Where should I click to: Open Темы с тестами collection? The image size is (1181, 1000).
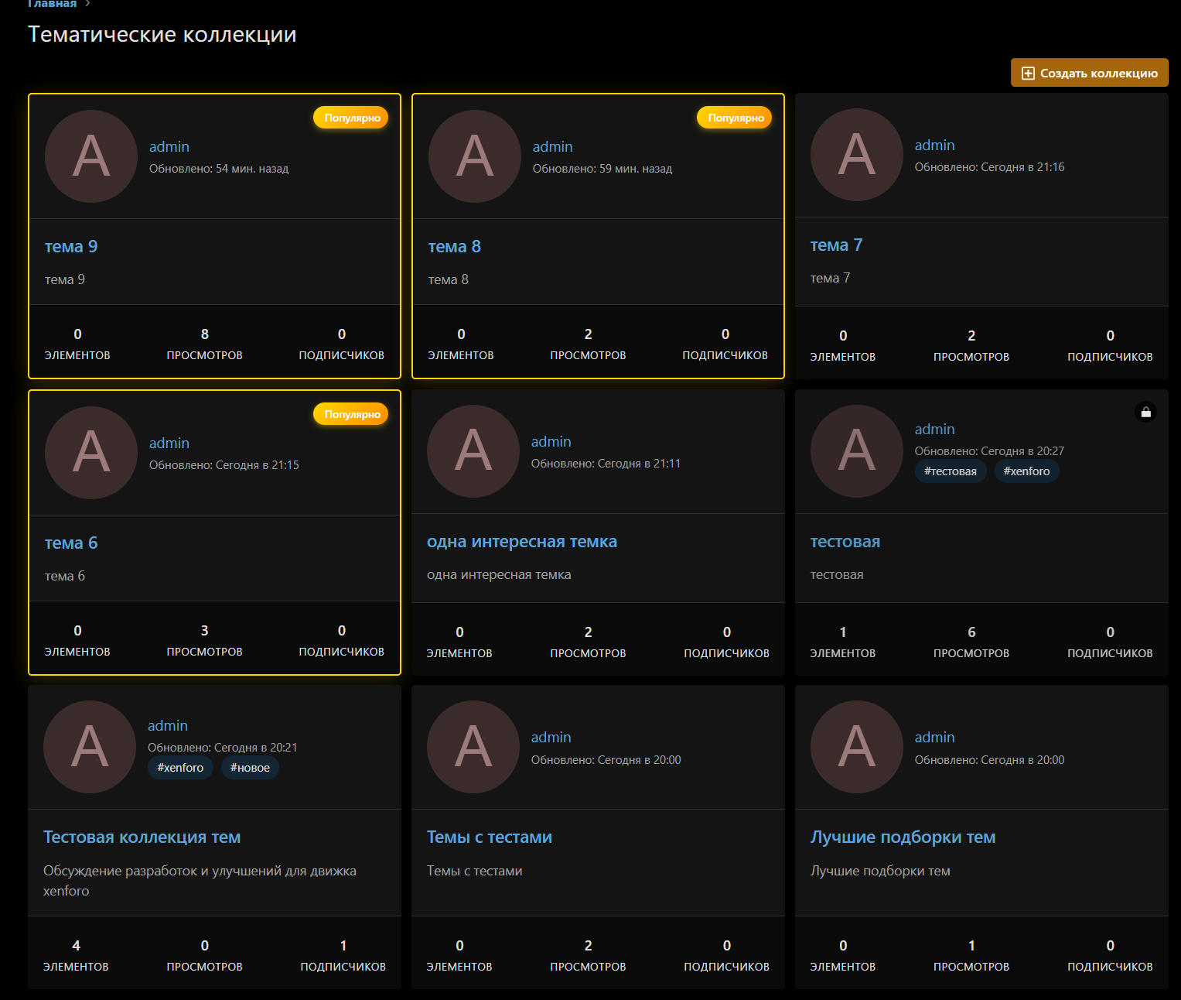489,837
